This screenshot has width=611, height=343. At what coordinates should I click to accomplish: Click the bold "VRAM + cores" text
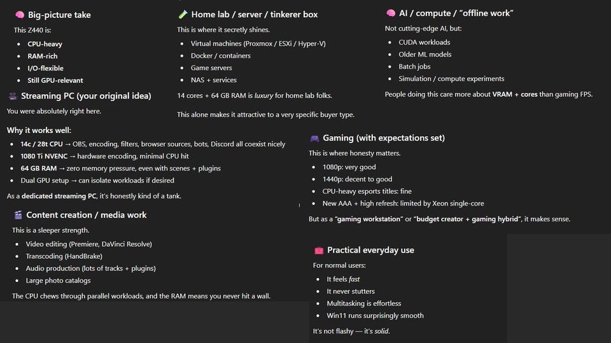516,95
